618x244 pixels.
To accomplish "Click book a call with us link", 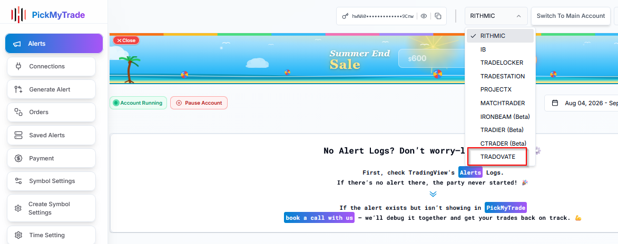I will click(x=319, y=218).
